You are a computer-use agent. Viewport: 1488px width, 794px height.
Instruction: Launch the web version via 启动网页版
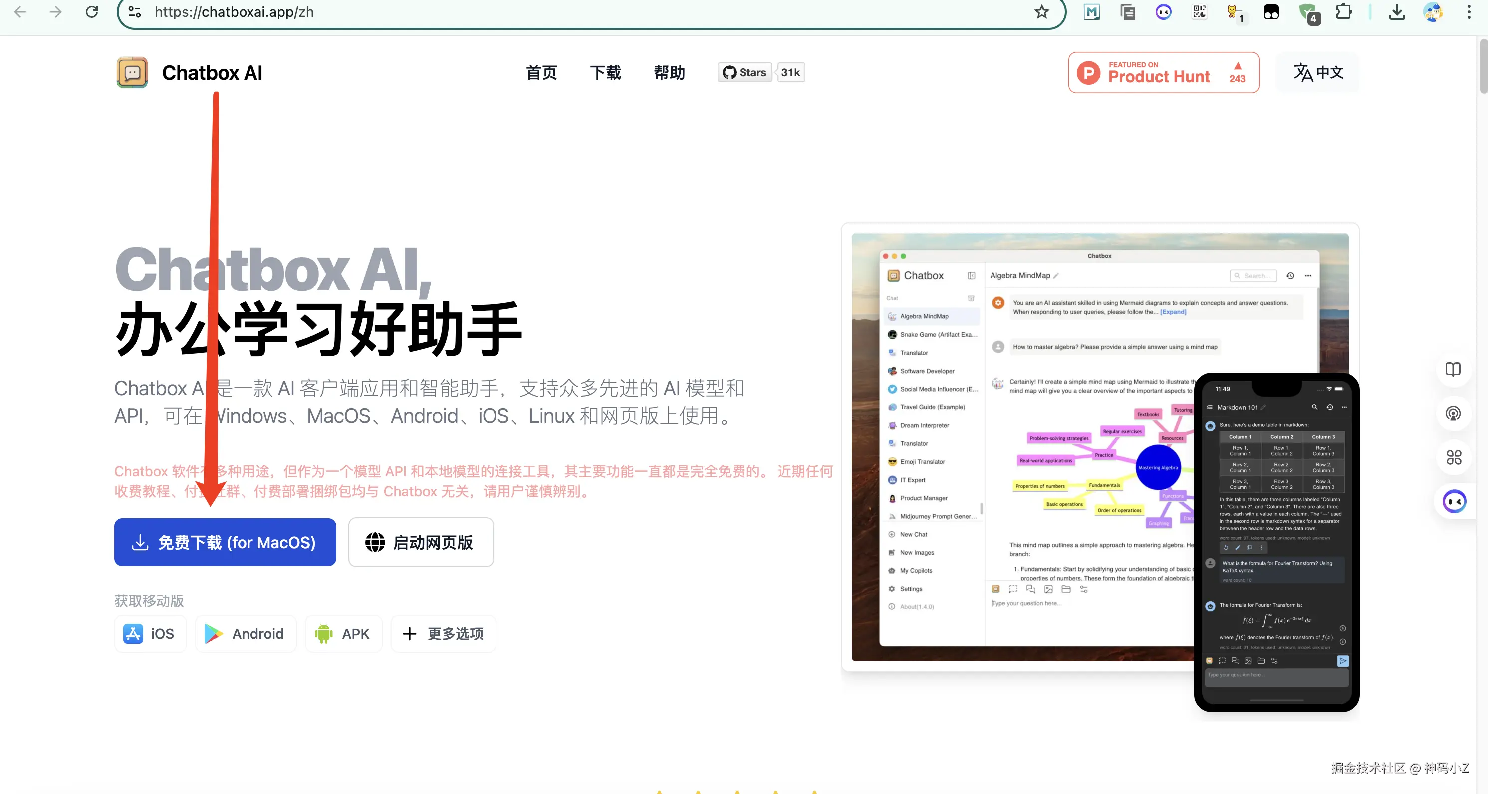point(421,542)
